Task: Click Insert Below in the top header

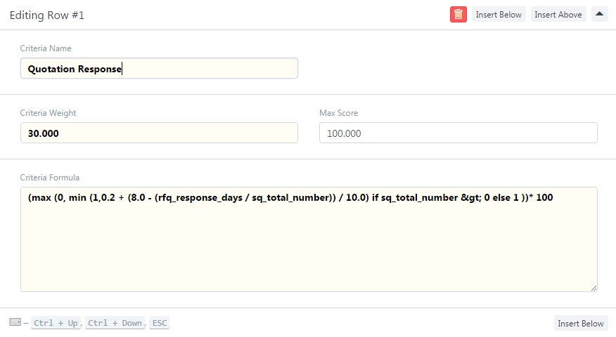Action: (x=499, y=14)
